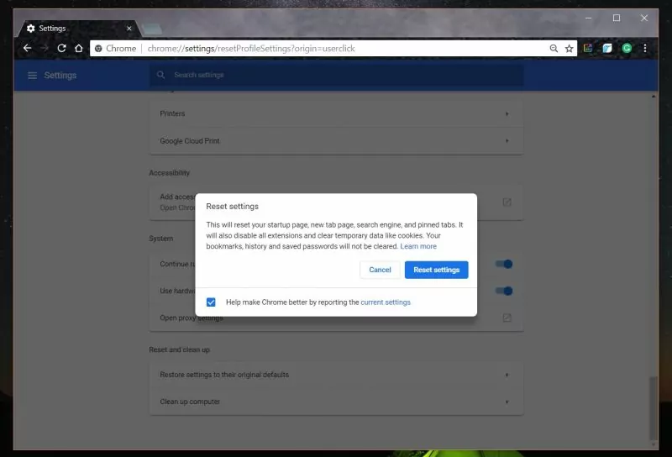The image size is (672, 457).
Task: Open the home page icon
Action: [79, 48]
